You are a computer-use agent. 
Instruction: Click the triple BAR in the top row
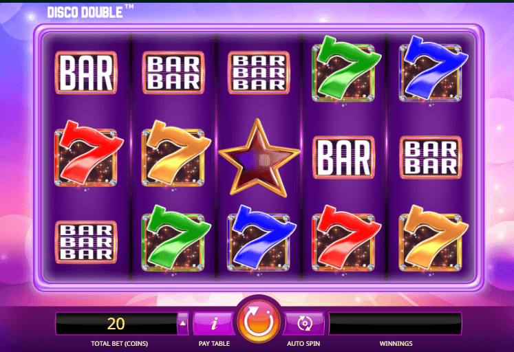[259, 73]
